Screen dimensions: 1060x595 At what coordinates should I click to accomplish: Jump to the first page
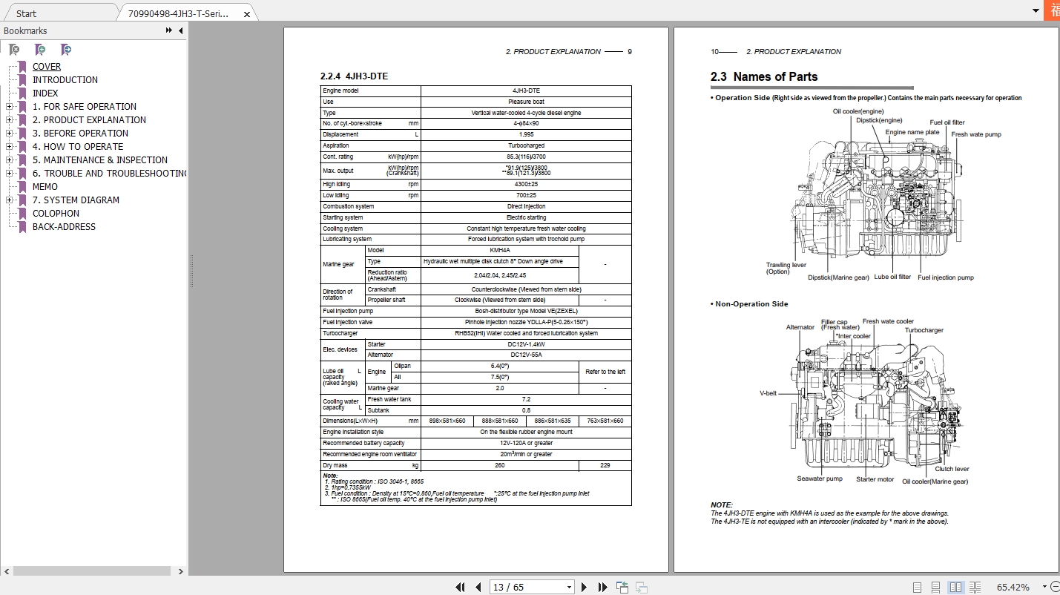click(461, 587)
